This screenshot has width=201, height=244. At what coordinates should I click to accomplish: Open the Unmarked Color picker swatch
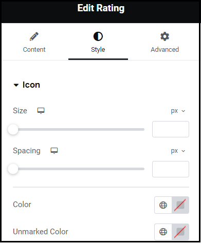point(180,232)
